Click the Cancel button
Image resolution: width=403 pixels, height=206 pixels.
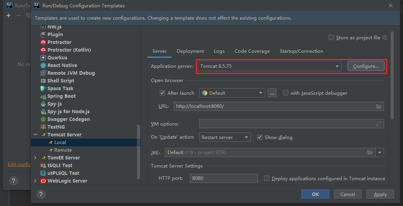point(348,194)
